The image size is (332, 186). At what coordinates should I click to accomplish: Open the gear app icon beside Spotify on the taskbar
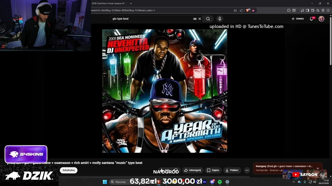(227, 182)
